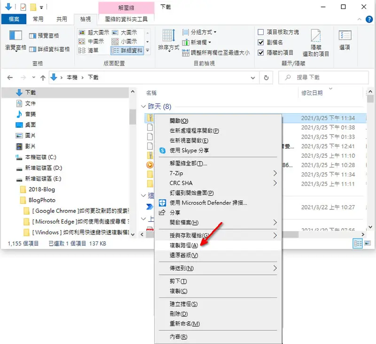376x344 pixels.
Task: Open the 分組方式 group by dropdown
Action: pos(199,32)
